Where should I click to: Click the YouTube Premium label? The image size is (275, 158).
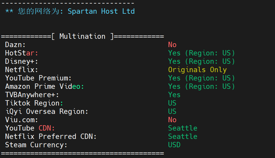click(38, 78)
